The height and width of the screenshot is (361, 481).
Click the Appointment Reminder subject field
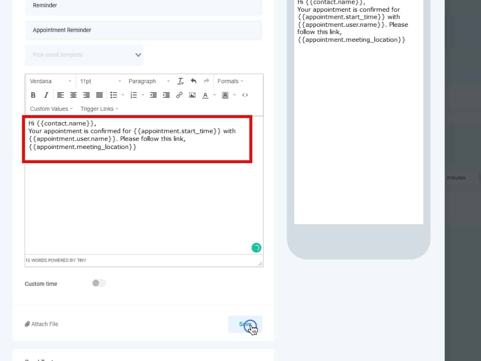[143, 30]
